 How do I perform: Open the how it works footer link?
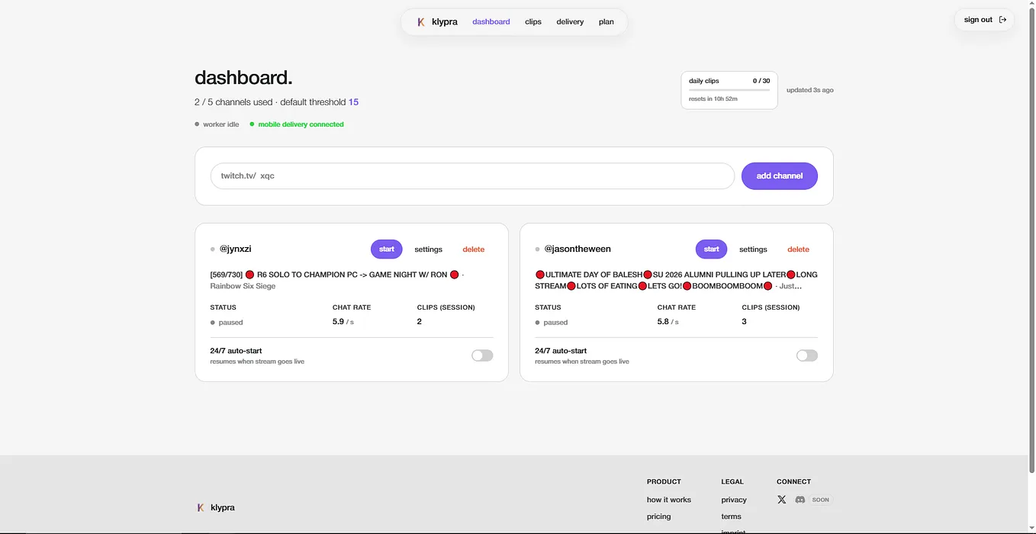pyautogui.click(x=669, y=500)
